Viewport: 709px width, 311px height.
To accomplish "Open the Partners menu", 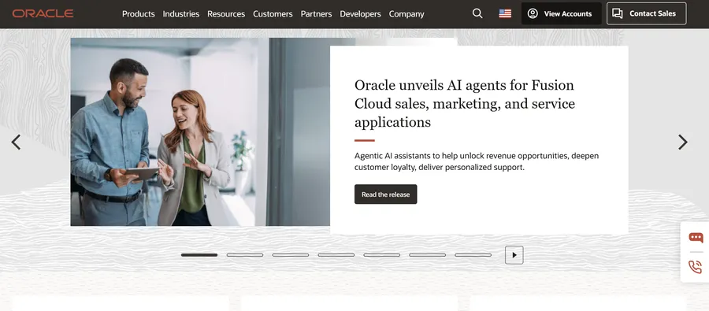I will tap(316, 14).
